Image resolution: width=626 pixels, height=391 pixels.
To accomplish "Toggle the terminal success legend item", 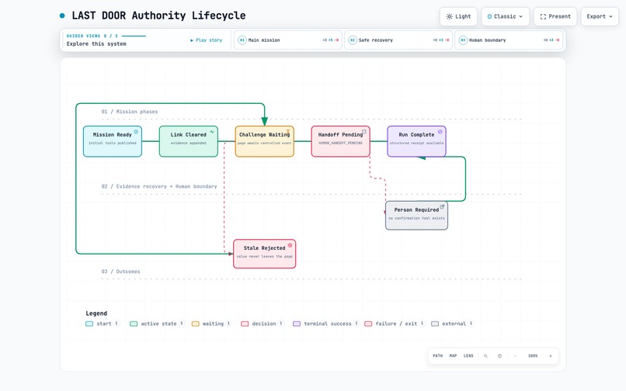I will coord(325,324).
